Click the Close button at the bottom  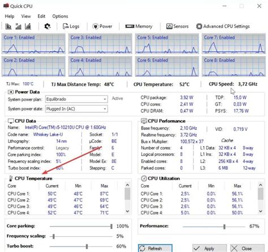[x=247, y=248]
